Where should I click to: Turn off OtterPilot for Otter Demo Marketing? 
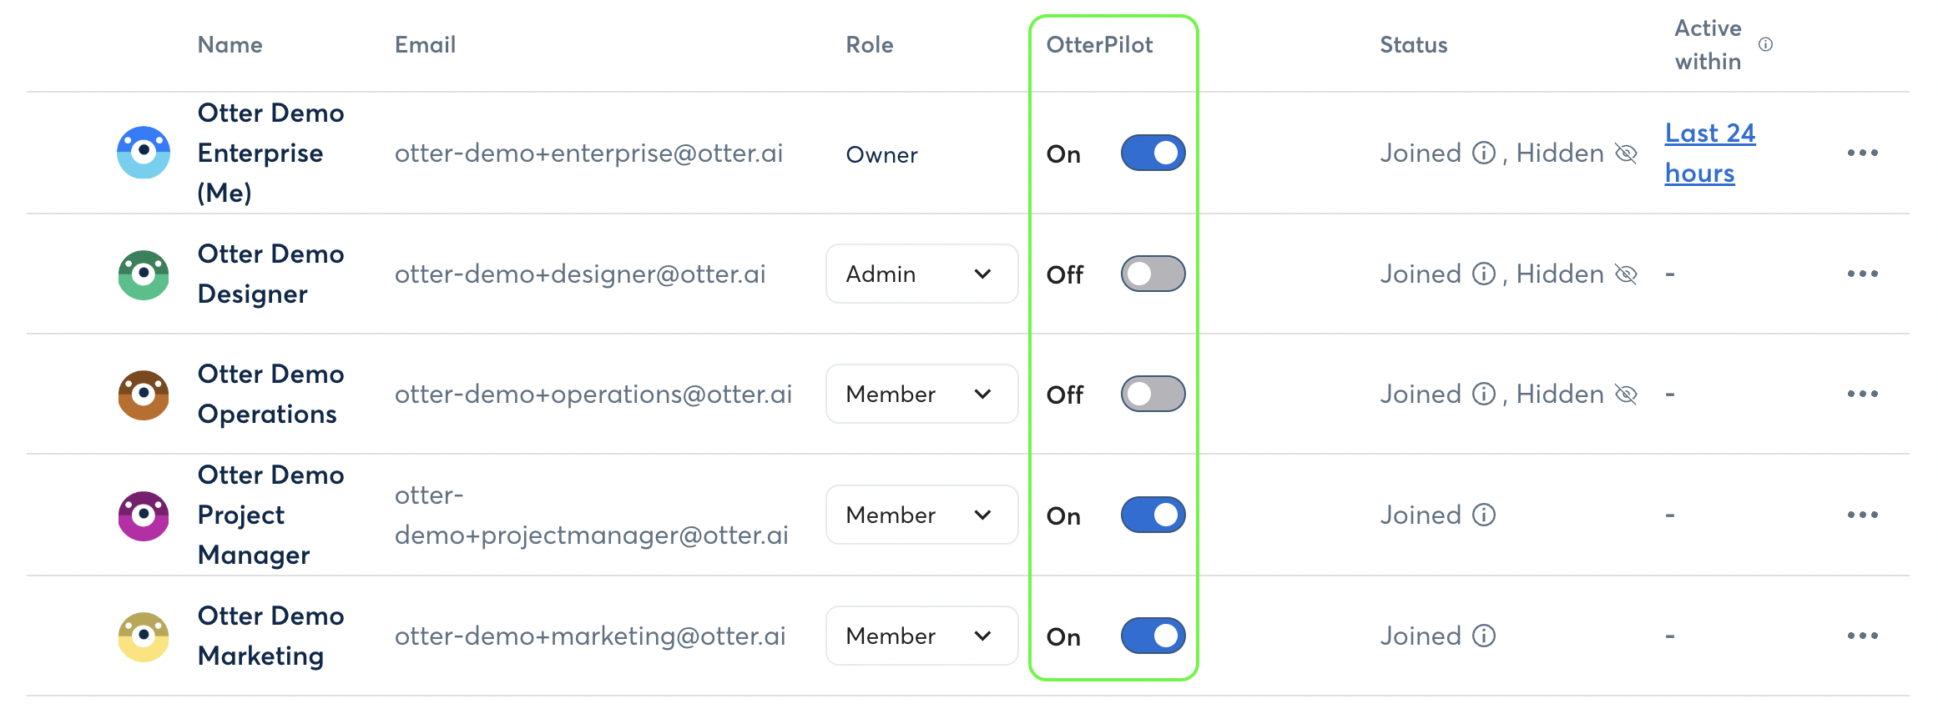(1153, 636)
